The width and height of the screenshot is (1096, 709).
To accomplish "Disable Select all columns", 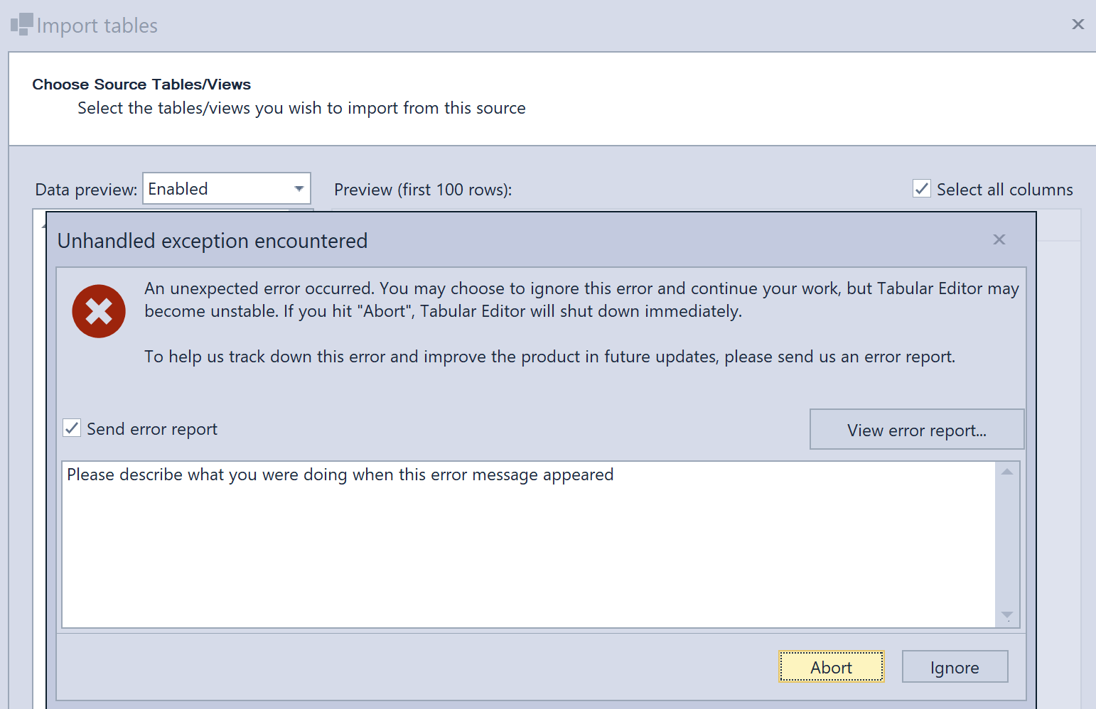I will tap(921, 188).
